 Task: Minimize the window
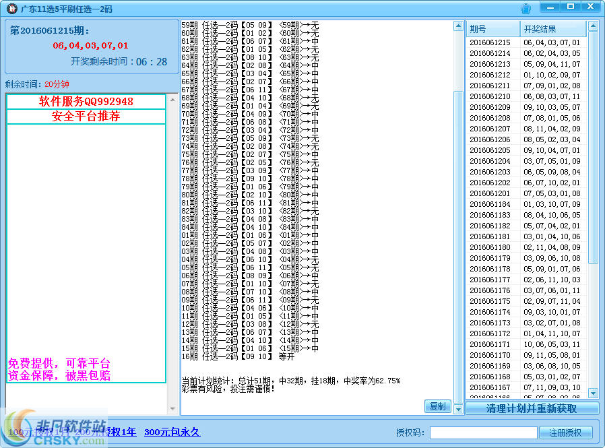click(x=550, y=7)
